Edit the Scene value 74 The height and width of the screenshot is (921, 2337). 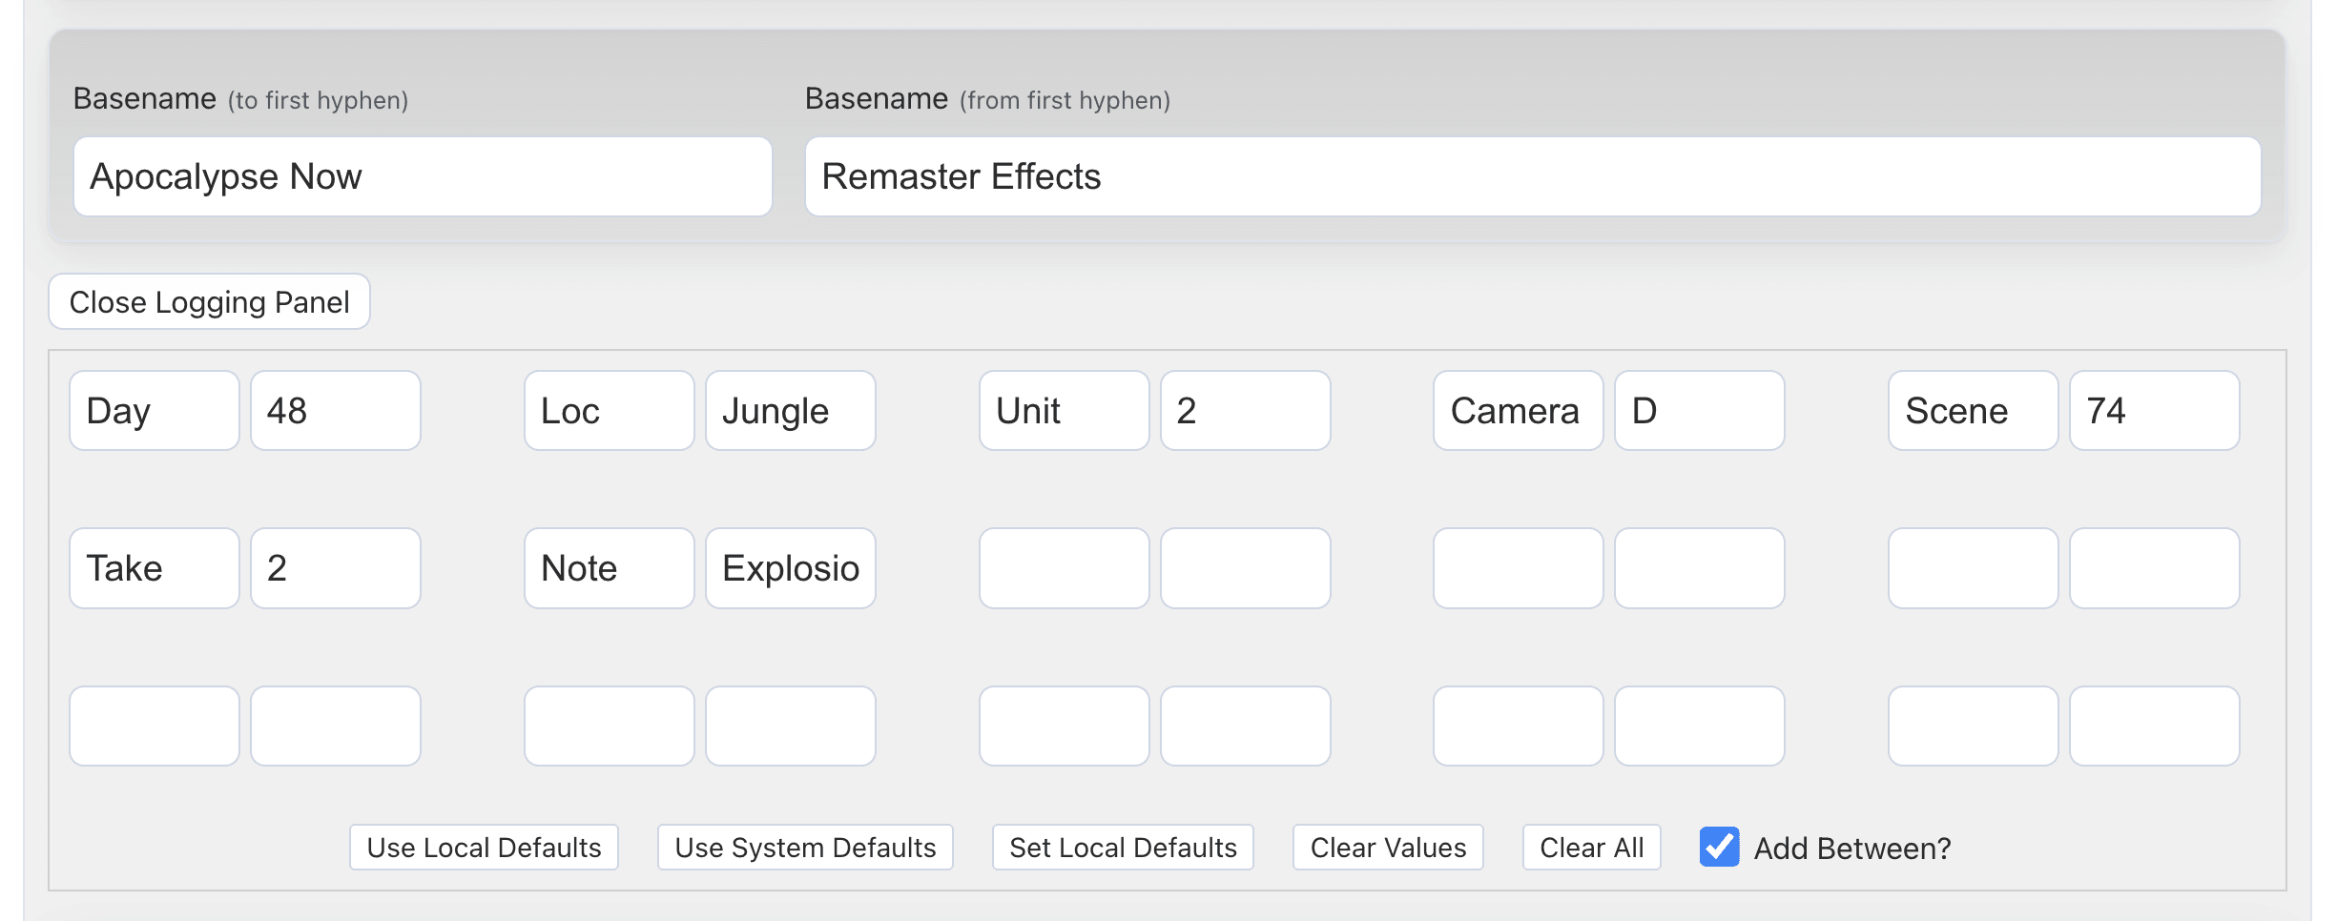pos(2155,411)
